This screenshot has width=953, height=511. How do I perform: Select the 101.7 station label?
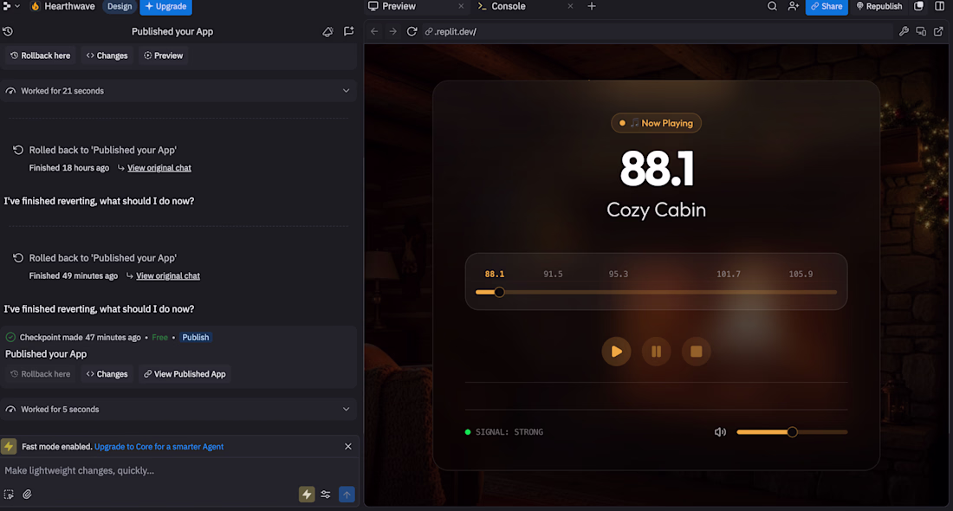click(x=729, y=274)
